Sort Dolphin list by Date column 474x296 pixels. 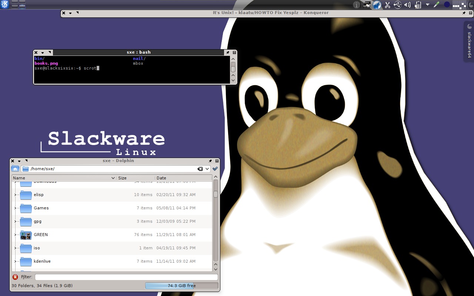pyautogui.click(x=184, y=178)
